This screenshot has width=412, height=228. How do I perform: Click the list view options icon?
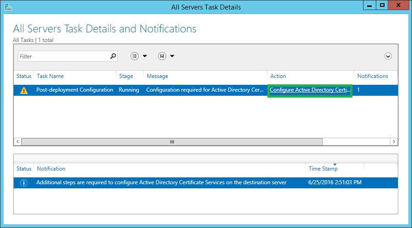135,56
